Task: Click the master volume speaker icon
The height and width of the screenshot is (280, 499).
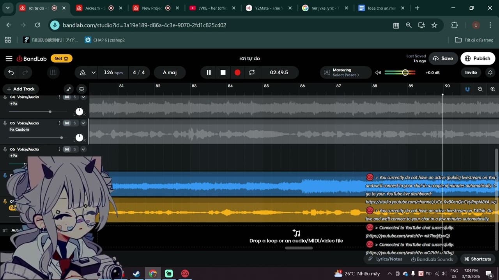Action: coord(378,72)
